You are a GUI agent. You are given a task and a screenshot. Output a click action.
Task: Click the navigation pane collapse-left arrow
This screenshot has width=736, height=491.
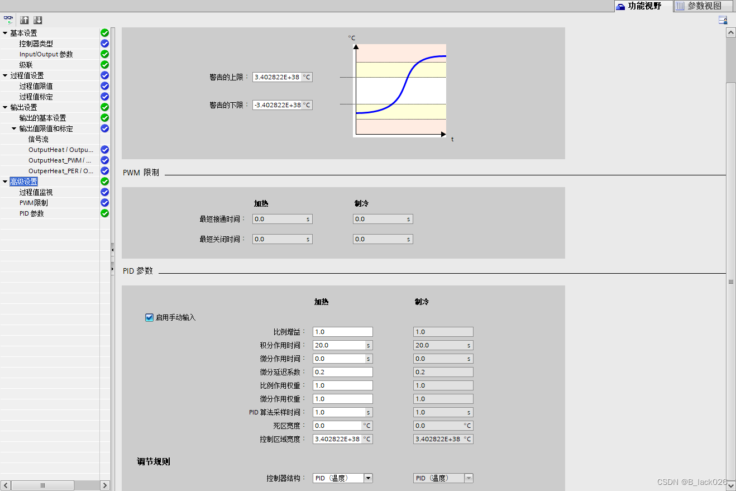pyautogui.click(x=112, y=249)
